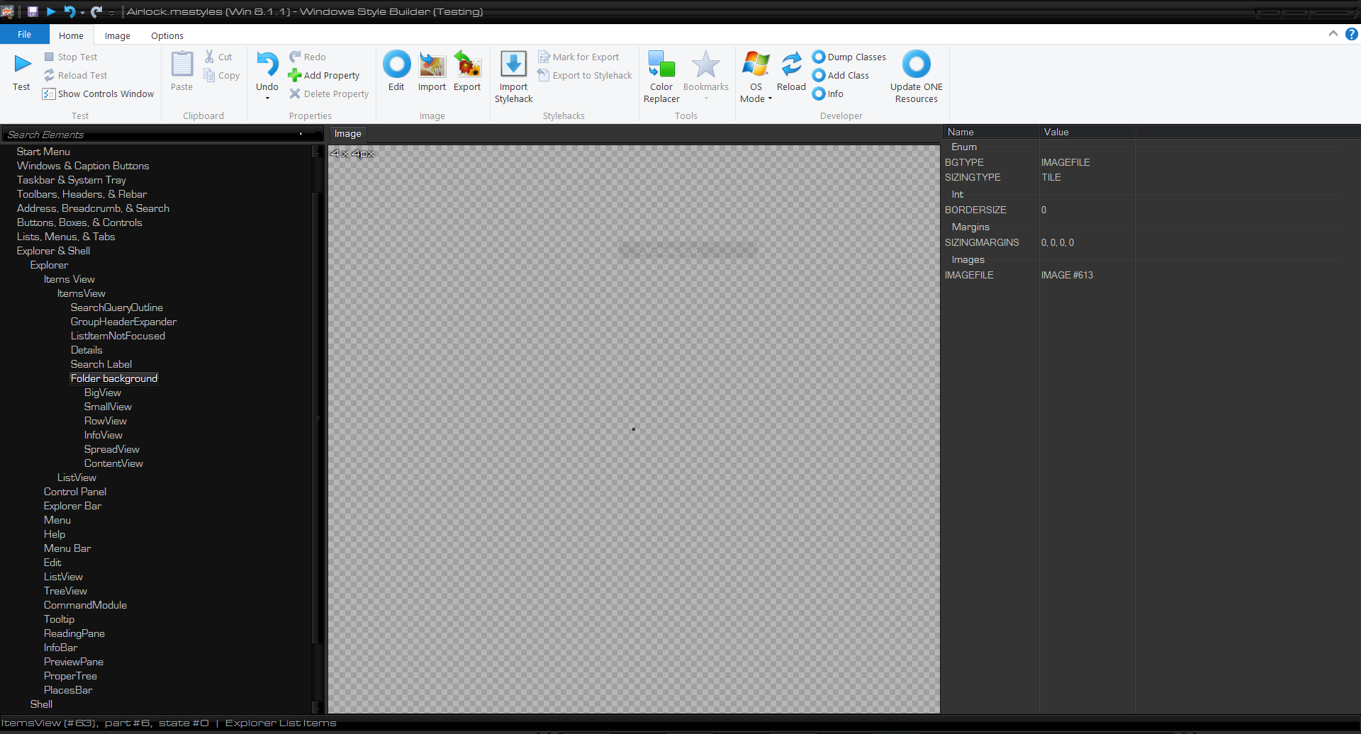1361x734 pixels.
Task: Click SIZINGTYPE value TILE
Action: (1051, 177)
